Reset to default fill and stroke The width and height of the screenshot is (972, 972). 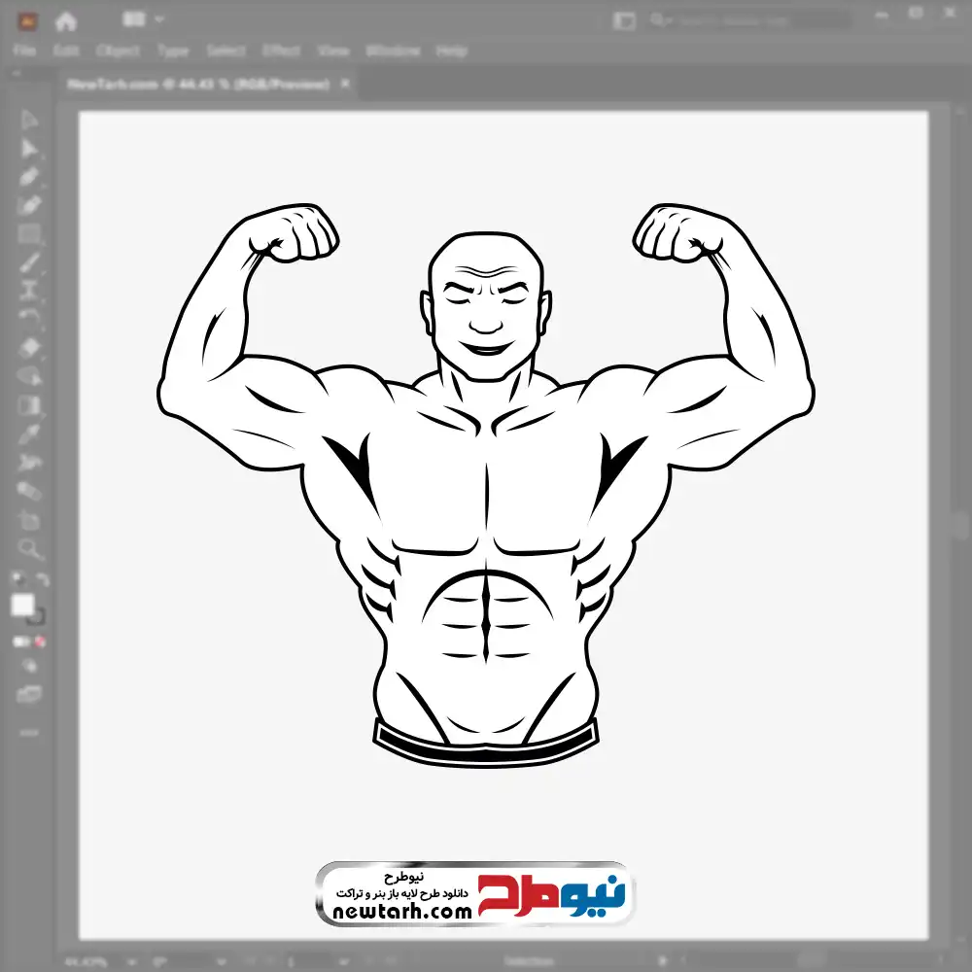pyautogui.click(x=17, y=581)
